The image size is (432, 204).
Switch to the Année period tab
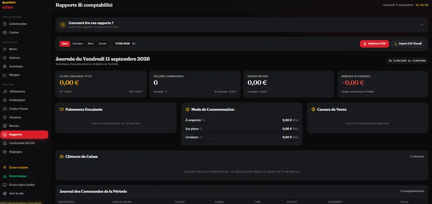tap(103, 44)
